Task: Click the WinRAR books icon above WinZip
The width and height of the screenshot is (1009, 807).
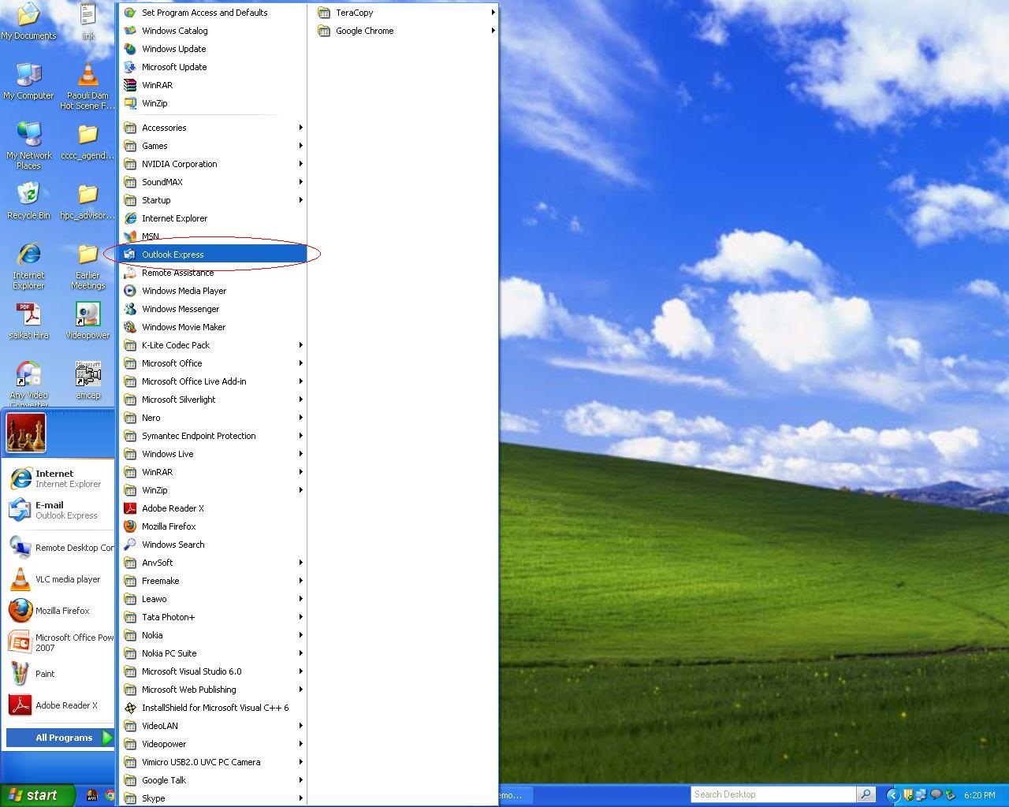Action: pos(130,85)
